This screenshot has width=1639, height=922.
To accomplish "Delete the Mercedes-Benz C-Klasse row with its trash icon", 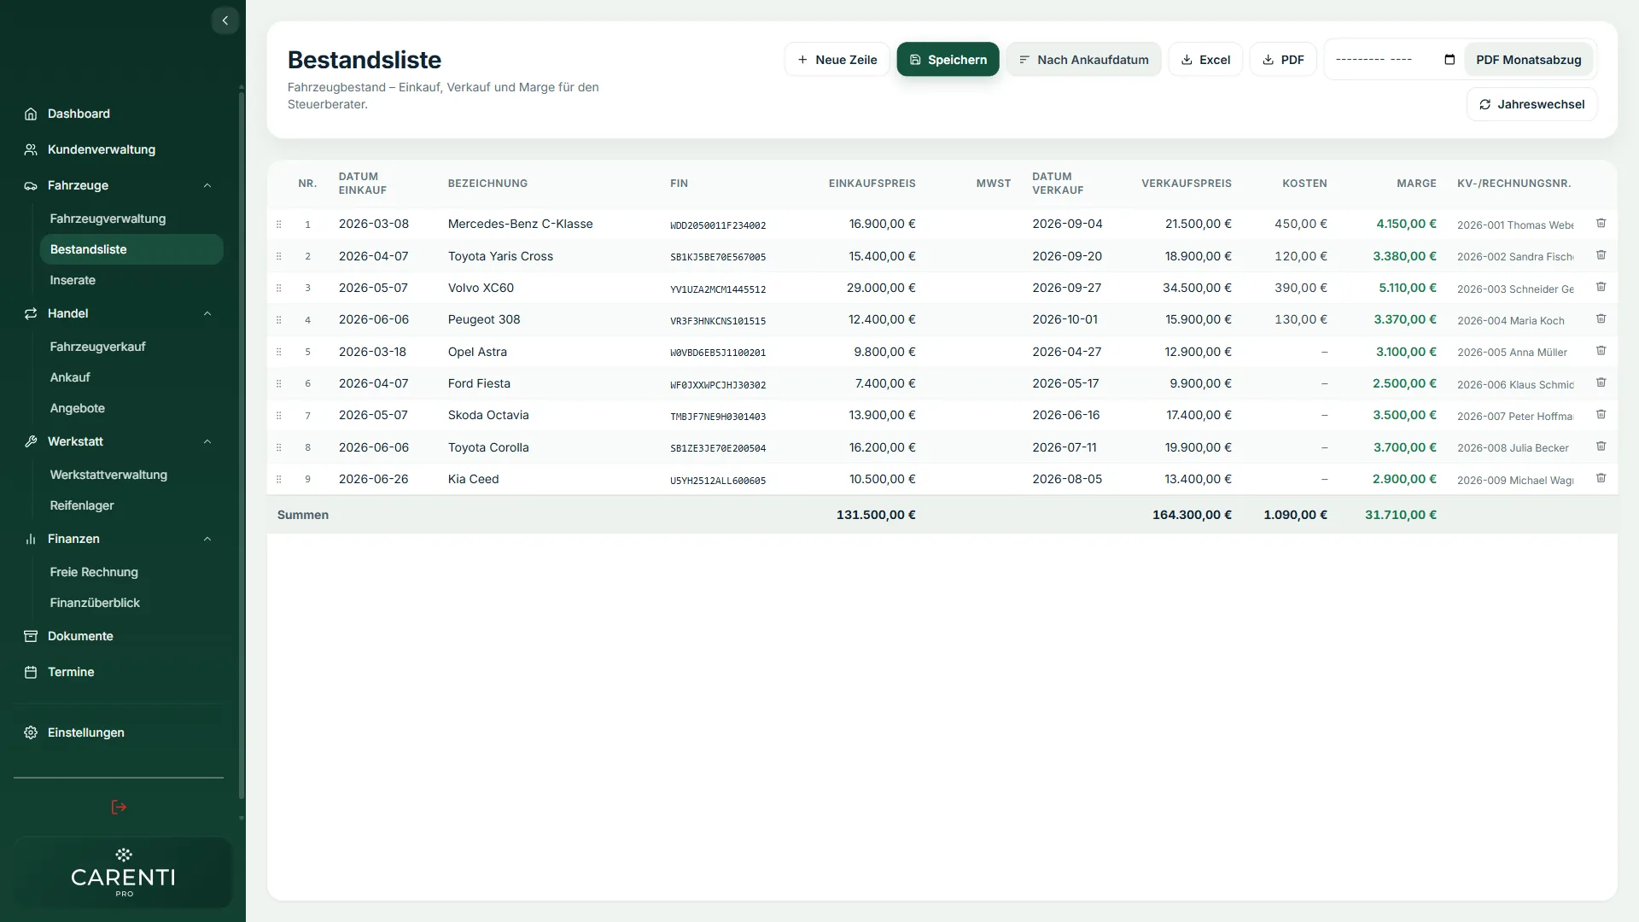I will [1601, 224].
